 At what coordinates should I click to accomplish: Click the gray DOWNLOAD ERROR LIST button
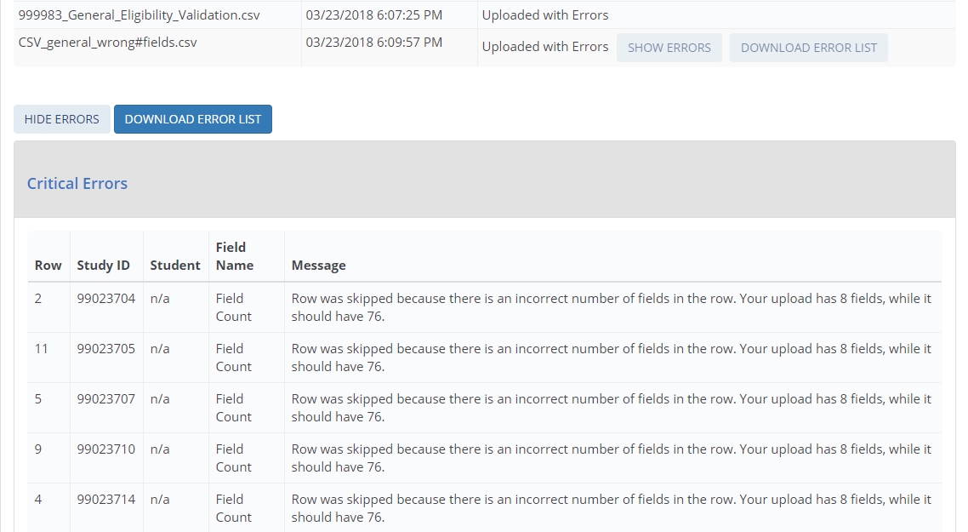pos(808,48)
